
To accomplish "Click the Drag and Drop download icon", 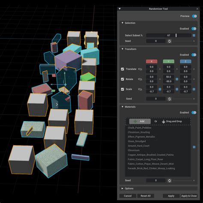I will tap(164, 121).
